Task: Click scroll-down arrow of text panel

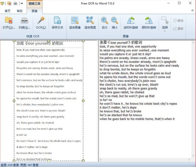Action: [x=193, y=156]
